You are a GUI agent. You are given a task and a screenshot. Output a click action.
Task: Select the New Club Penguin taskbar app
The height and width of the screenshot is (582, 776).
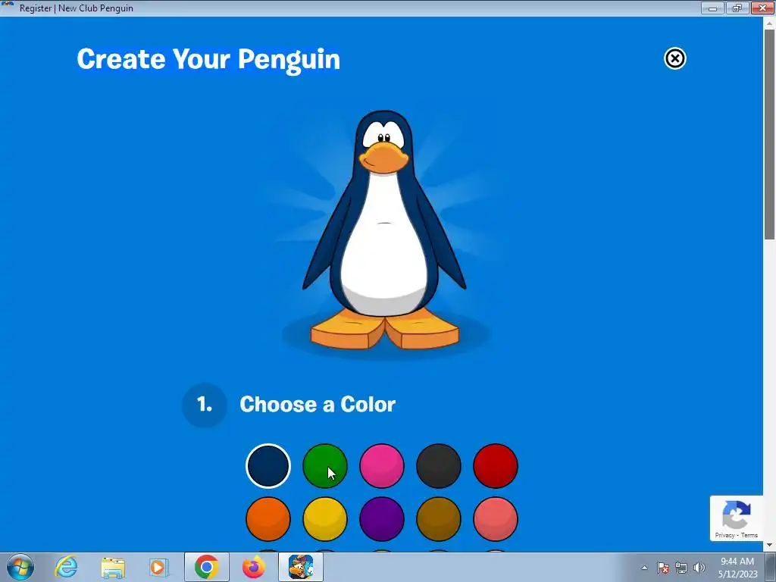[x=301, y=567]
